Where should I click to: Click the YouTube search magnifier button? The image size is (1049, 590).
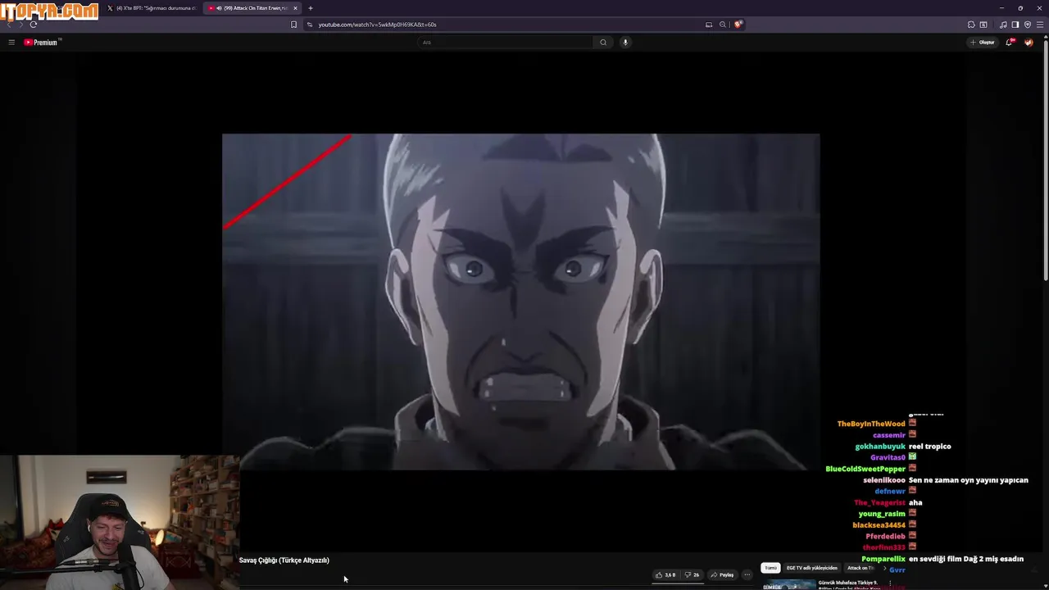coord(603,43)
